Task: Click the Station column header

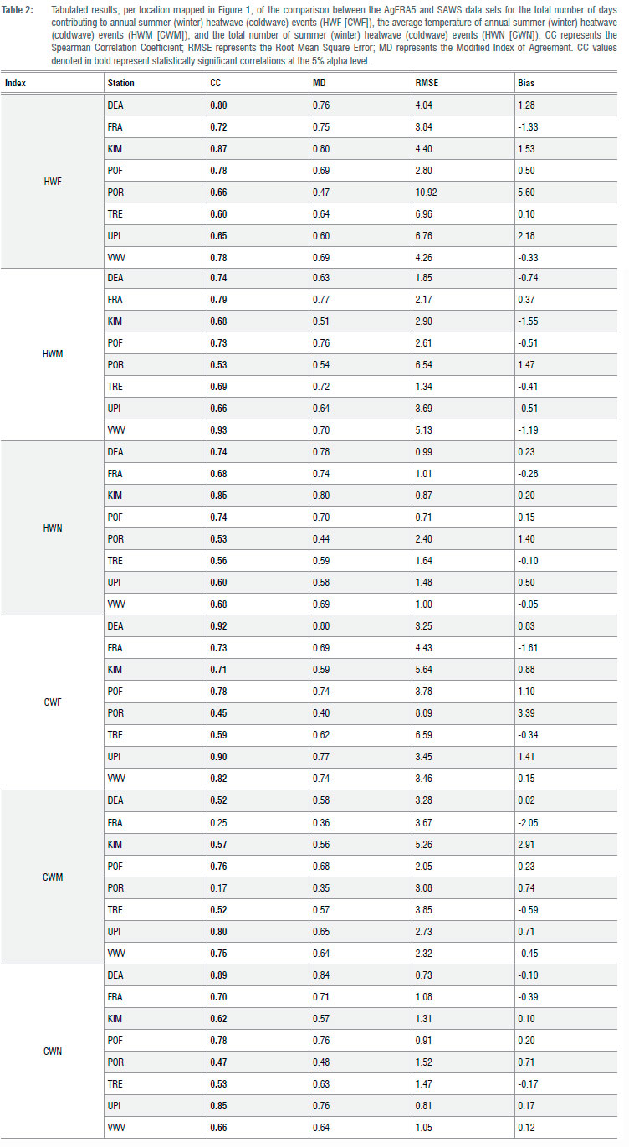Action: click(x=120, y=83)
